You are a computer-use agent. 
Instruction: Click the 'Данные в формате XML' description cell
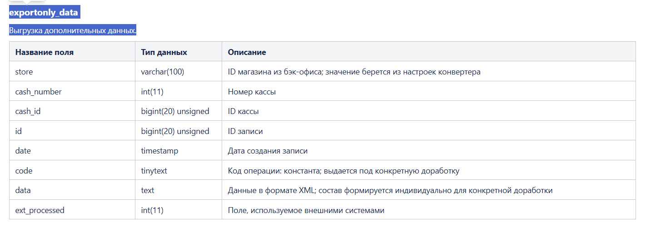[x=390, y=190]
